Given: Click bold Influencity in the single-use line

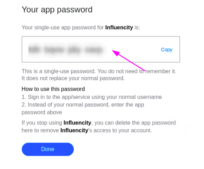Looking at the screenshot, I should [x=119, y=27].
